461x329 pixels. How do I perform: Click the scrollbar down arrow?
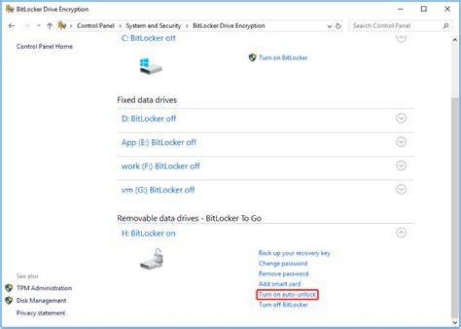click(x=455, y=322)
